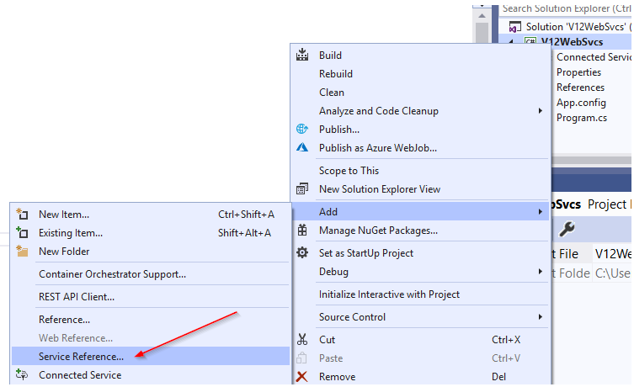The height and width of the screenshot is (387, 634).
Task: Open the Debug submenu arrow
Action: (540, 272)
